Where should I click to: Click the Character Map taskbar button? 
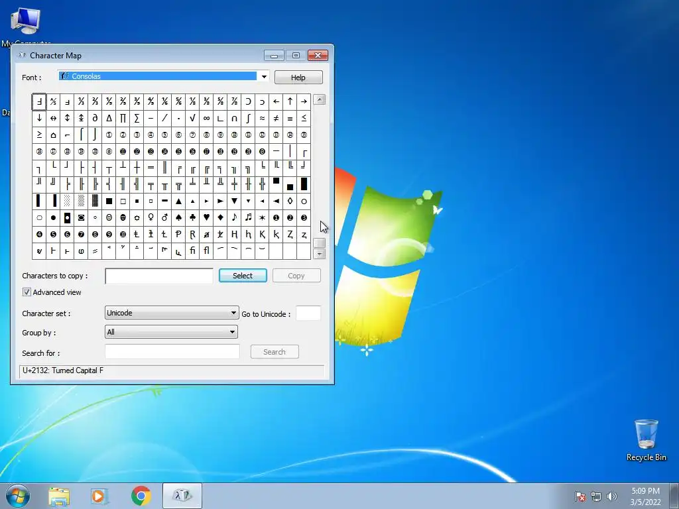tap(182, 496)
